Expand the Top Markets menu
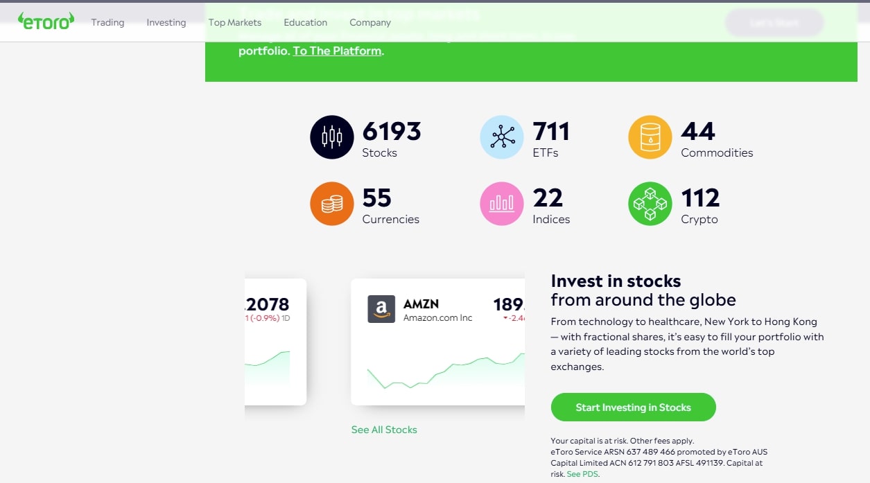This screenshot has height=483, width=870. [x=235, y=22]
